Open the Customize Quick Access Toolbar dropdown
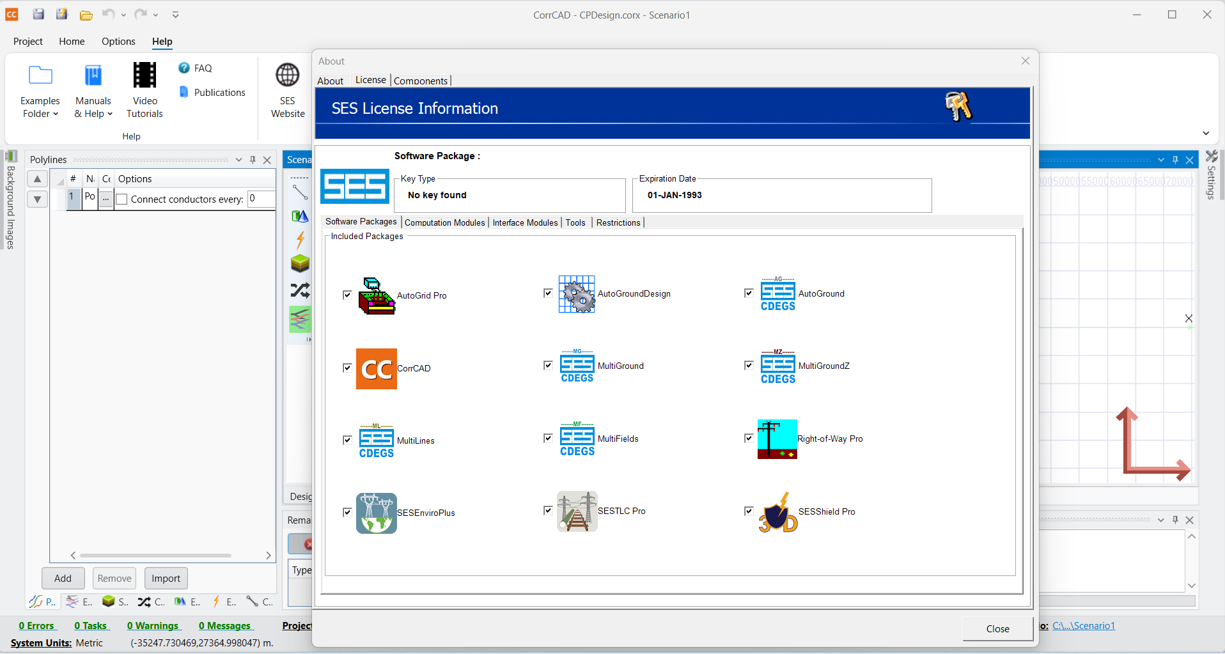The width and height of the screenshot is (1225, 654). (x=175, y=15)
